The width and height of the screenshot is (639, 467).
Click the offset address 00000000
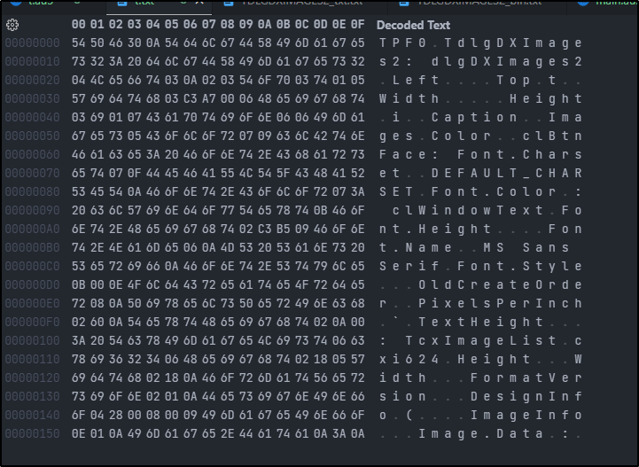tap(32, 43)
